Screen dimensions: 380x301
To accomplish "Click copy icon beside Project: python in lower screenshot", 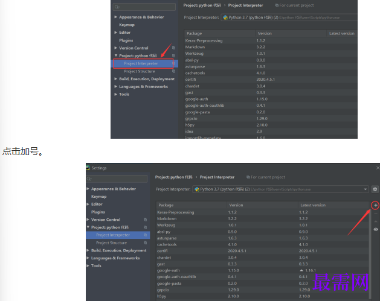I will click(146, 227).
